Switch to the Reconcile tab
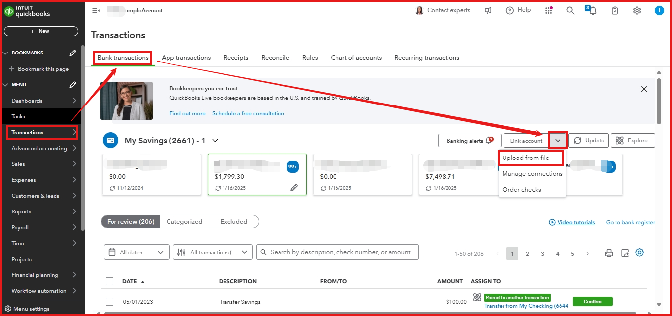Image resolution: width=672 pixels, height=316 pixels. pos(276,58)
